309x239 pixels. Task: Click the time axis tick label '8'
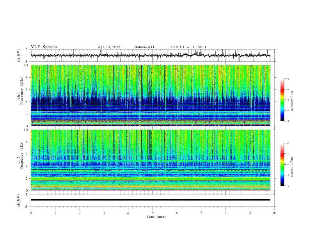[x=226, y=213]
